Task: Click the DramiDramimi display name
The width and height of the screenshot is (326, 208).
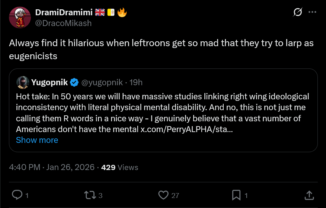Action: (64, 12)
